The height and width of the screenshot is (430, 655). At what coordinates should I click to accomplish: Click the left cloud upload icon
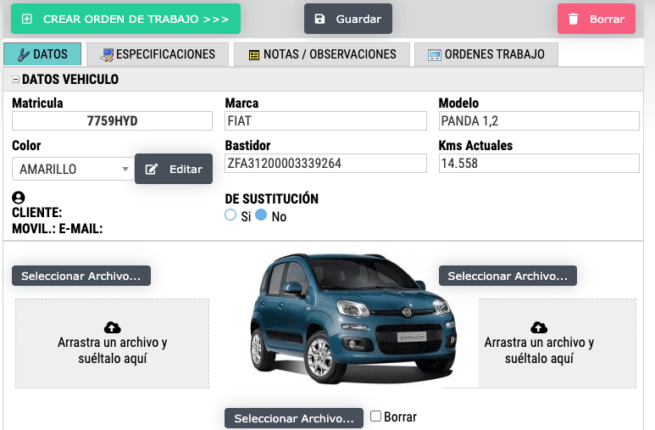click(x=112, y=327)
